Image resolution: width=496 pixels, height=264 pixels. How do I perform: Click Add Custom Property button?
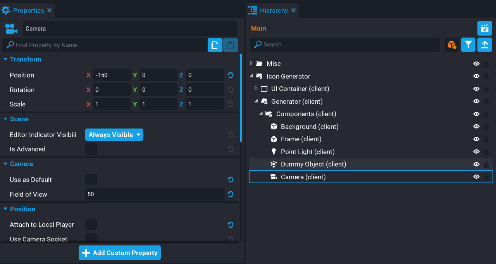(x=120, y=253)
